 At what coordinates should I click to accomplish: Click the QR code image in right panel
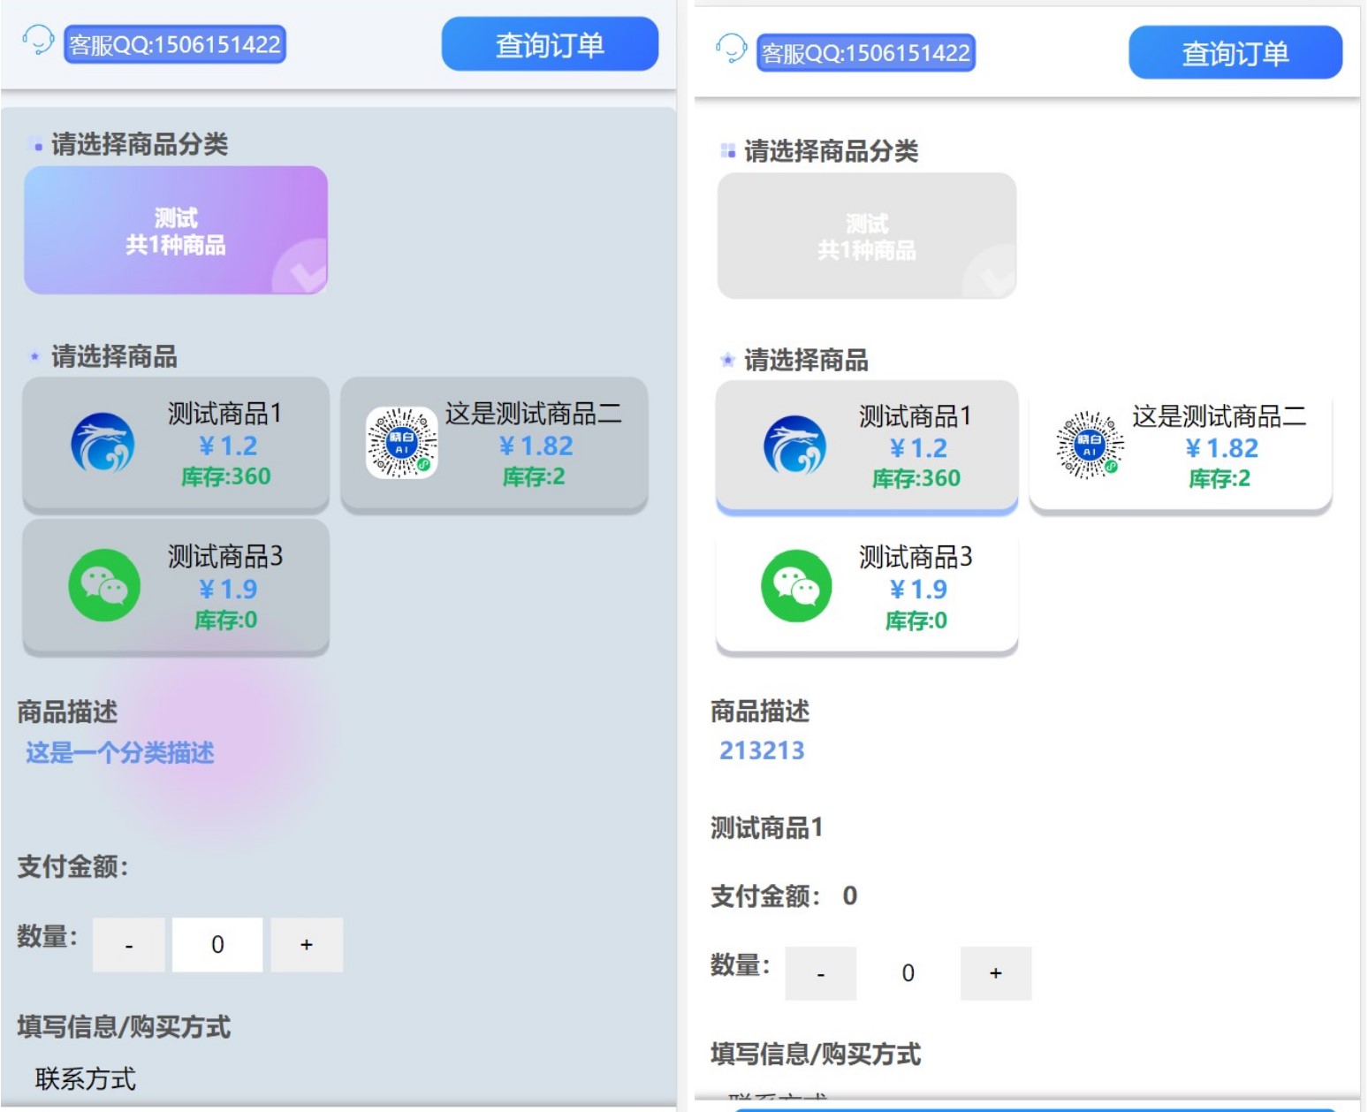pos(1089,445)
